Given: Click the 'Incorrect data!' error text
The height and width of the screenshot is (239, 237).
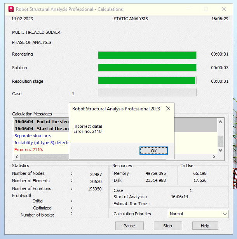Looking at the screenshot, I should click(88, 126).
